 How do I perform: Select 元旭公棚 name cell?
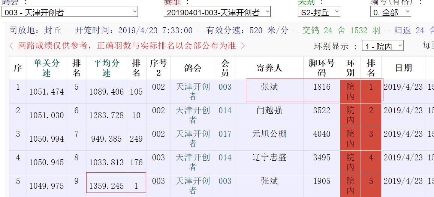point(269,134)
